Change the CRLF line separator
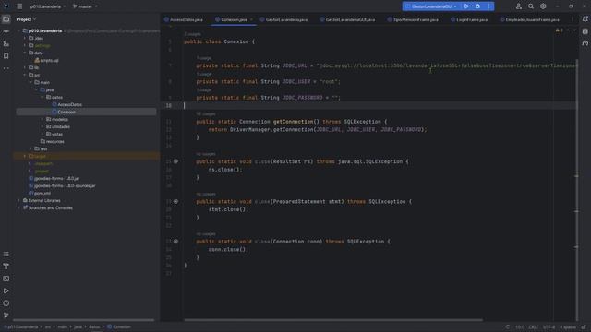 click(x=534, y=327)
